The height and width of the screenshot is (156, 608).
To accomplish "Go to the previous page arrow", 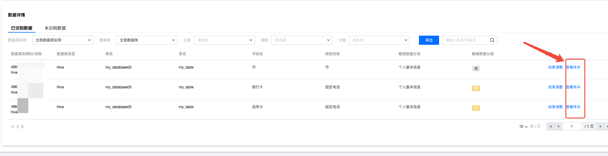I will 558,126.
